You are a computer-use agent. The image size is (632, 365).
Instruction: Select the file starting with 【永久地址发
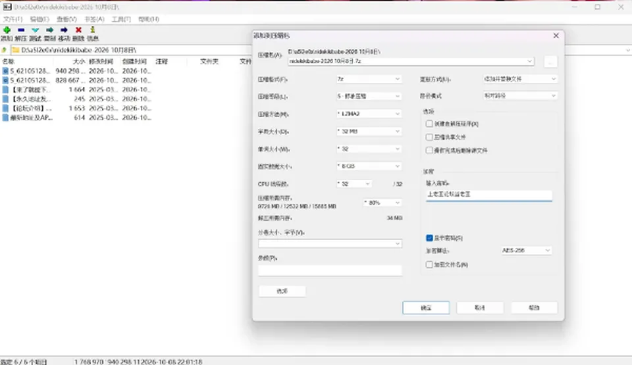pyautogui.click(x=30, y=99)
